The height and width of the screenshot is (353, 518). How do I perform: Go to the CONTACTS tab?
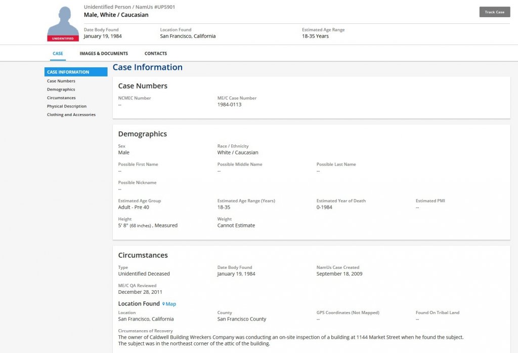pos(155,54)
